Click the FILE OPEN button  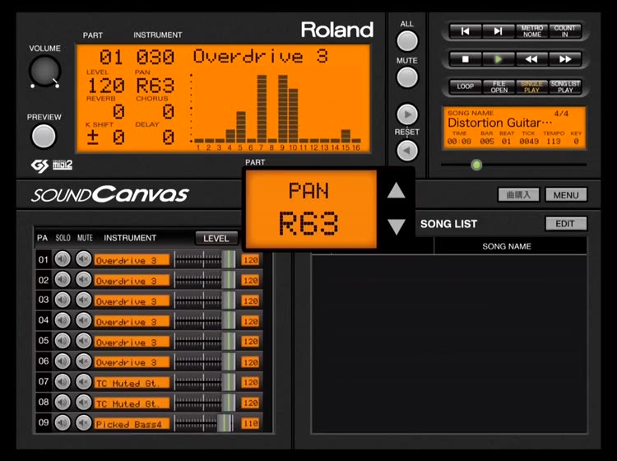(499, 86)
